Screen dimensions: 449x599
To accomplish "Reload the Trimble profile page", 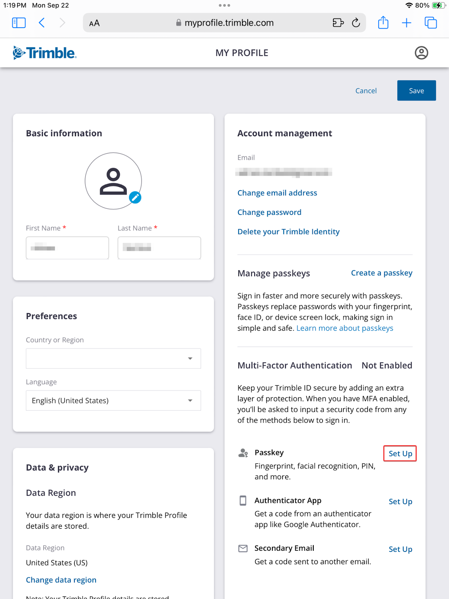I will (x=356, y=23).
